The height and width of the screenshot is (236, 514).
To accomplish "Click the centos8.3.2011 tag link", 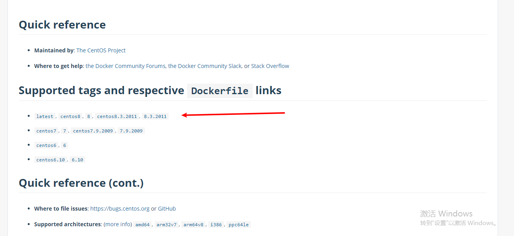I will 117,116.
